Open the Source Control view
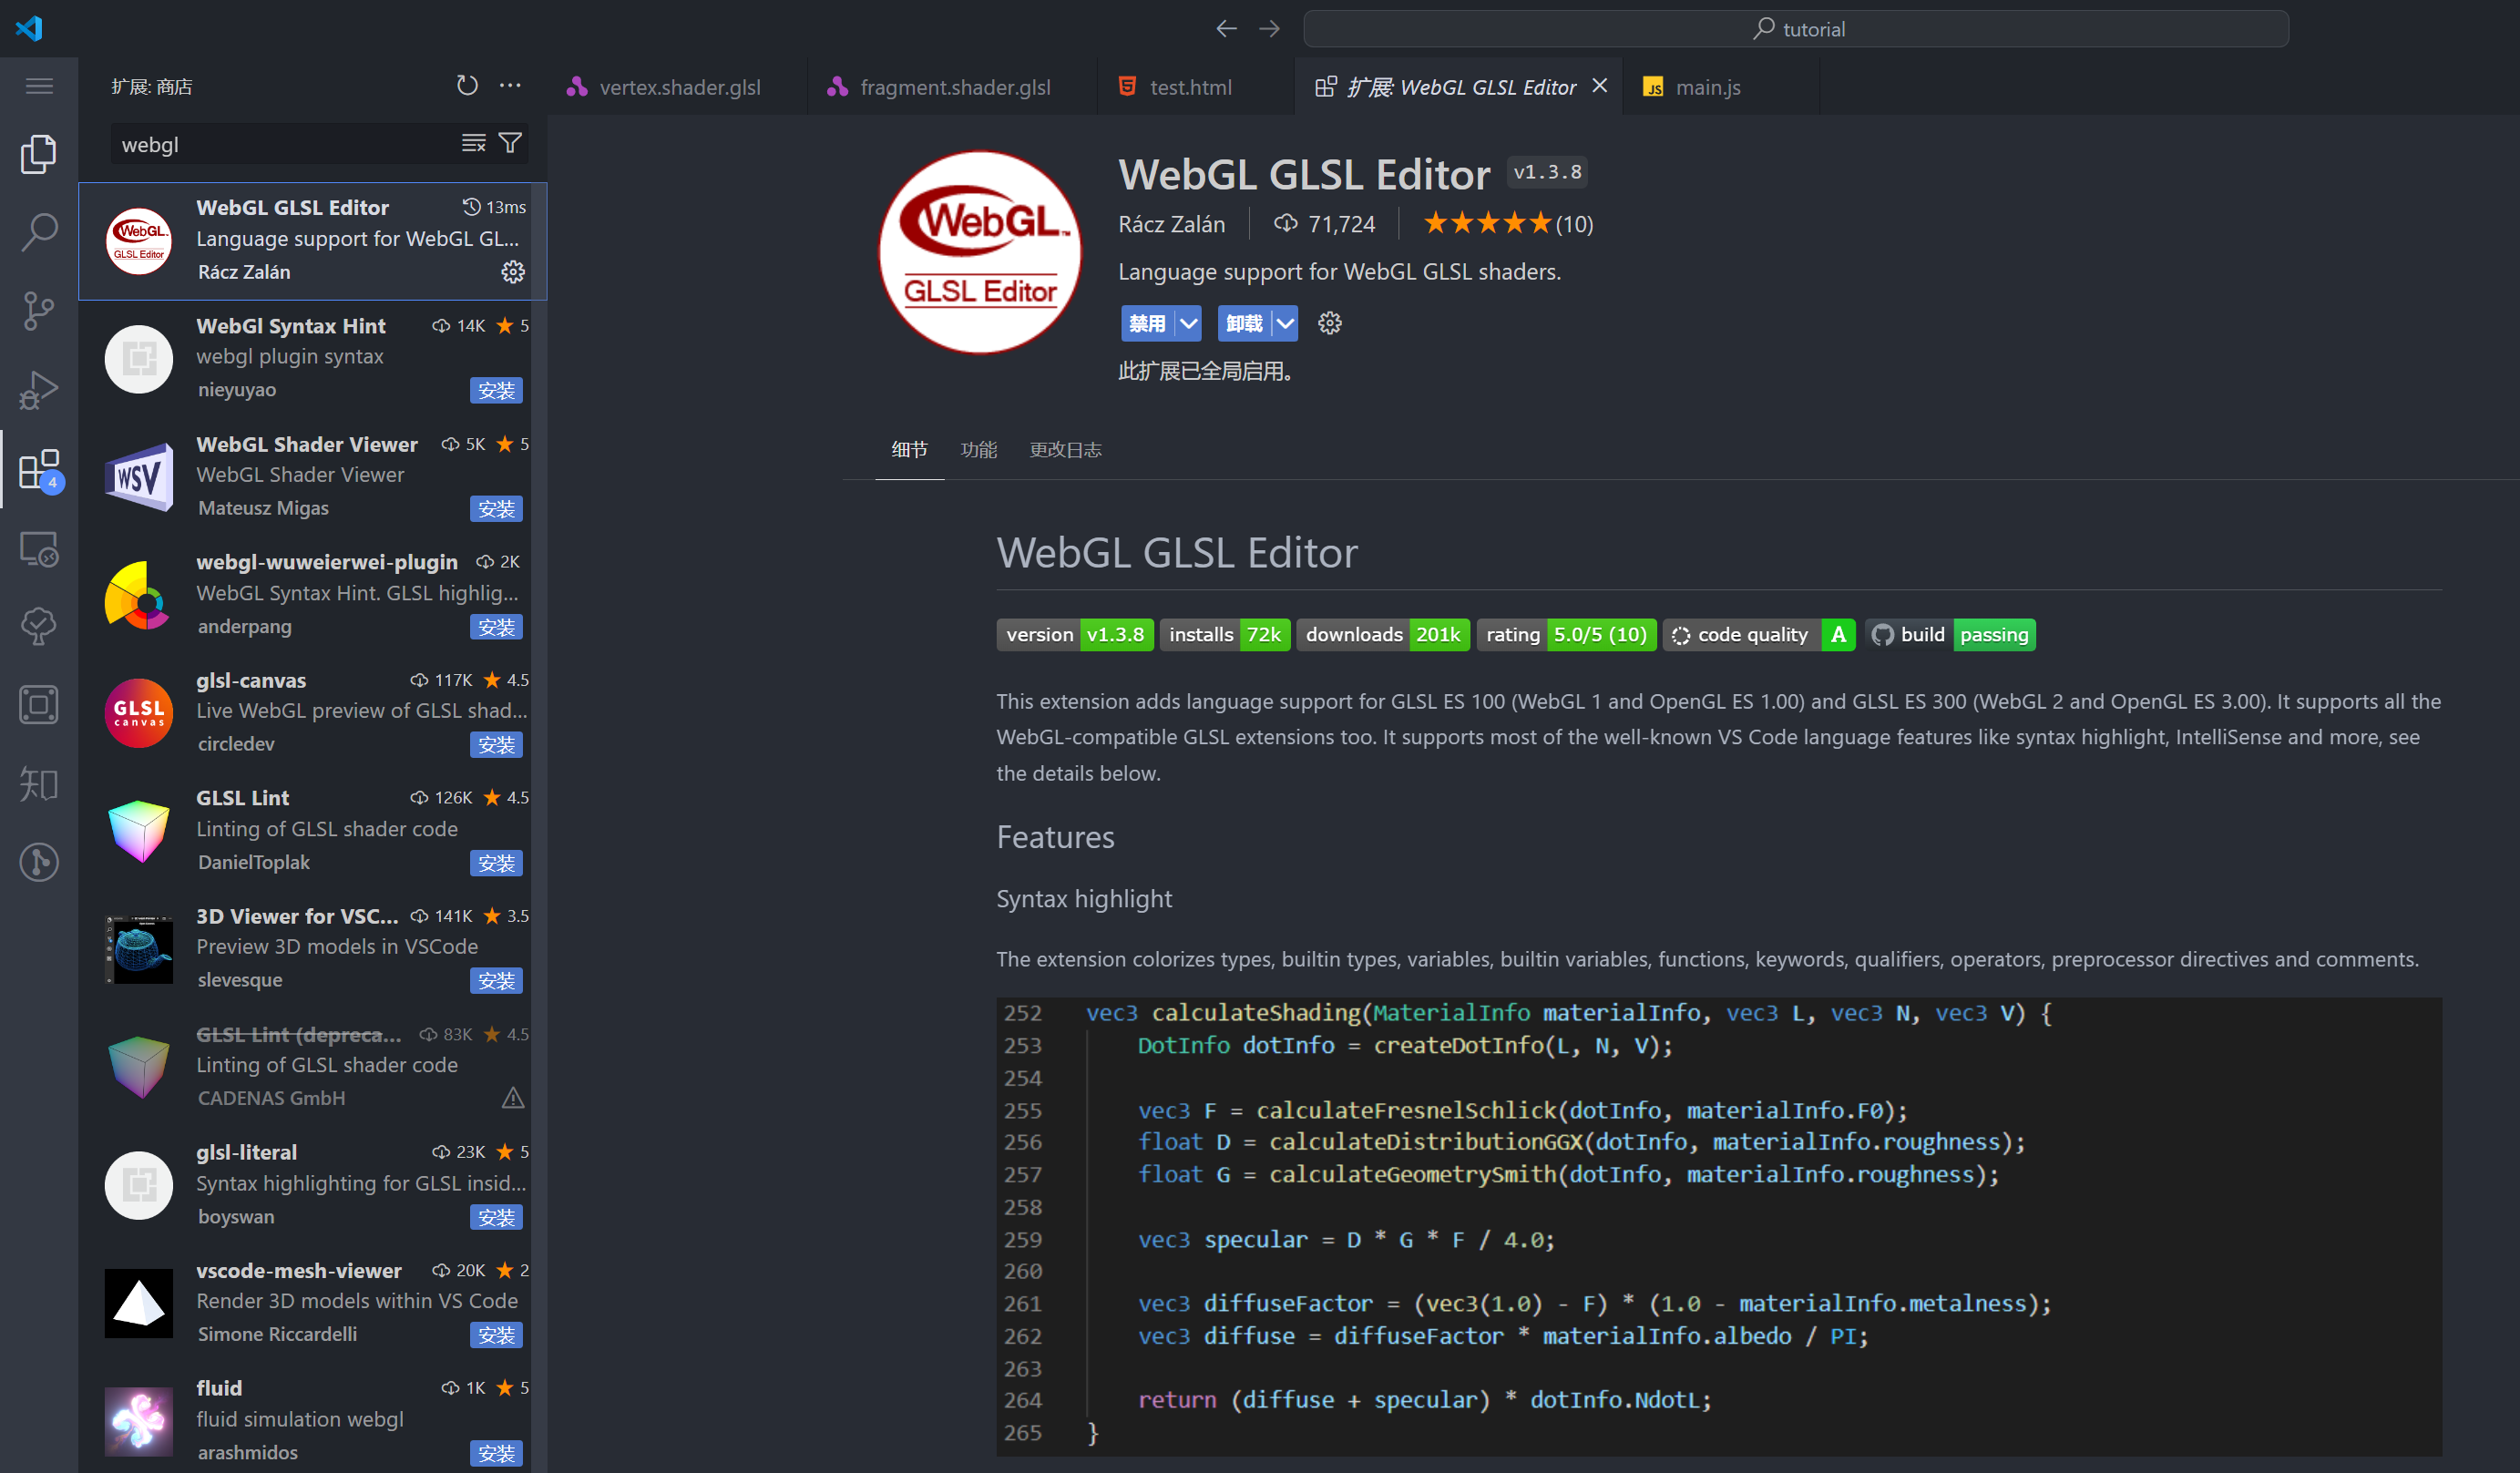 pos(38,311)
